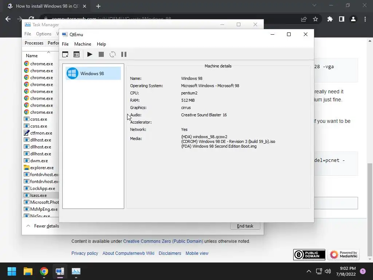Open the tab search chevron in Chrome title bar
This screenshot has width=373, height=280.
point(314,5)
